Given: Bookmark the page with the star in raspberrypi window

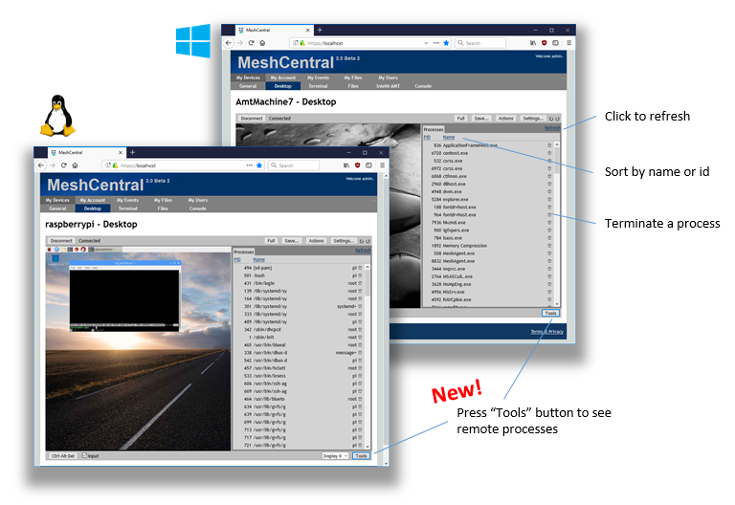Looking at the screenshot, I should click(x=259, y=165).
